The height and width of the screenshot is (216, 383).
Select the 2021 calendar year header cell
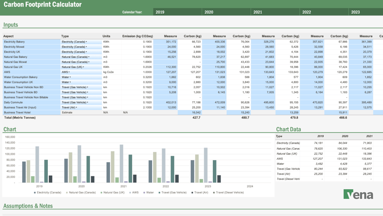[x=275, y=12]
